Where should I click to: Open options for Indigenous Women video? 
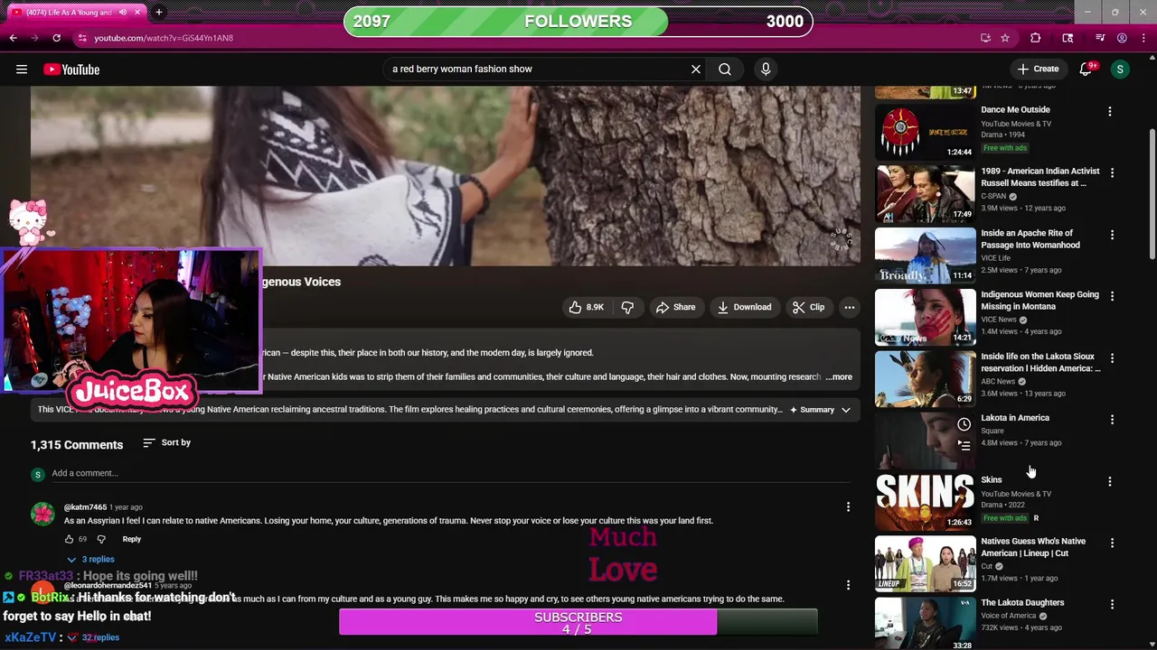(x=1112, y=296)
